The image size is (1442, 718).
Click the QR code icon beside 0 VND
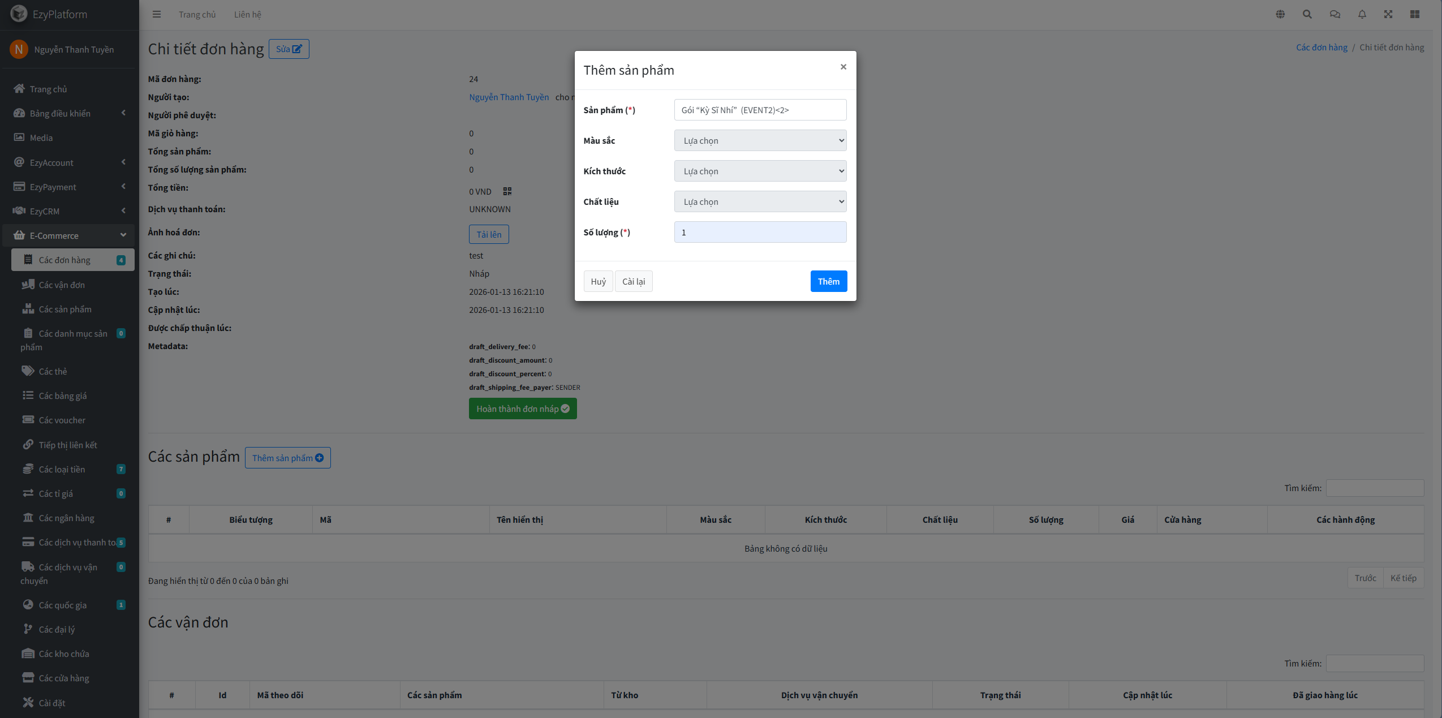507,192
